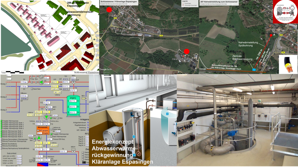This screenshot has height=167, width=298.
Task: Enable the WP gesperrt checkbox
Action: (x=38, y=130)
